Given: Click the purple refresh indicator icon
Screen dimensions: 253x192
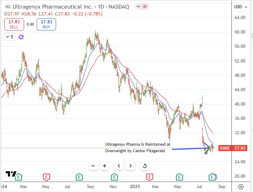Looking at the screenshot, I should tap(21, 37).
